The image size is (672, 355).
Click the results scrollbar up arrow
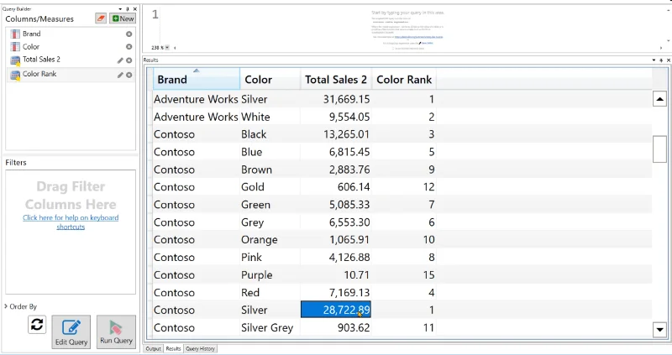tap(659, 99)
